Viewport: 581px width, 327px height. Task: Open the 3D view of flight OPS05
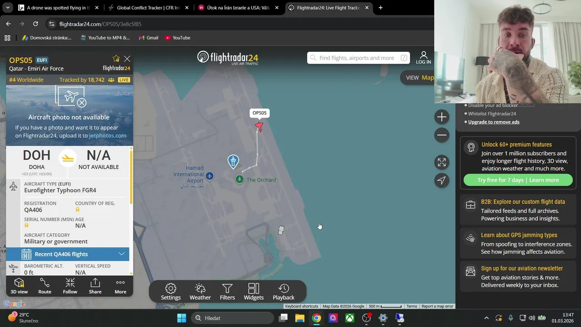[19, 287]
